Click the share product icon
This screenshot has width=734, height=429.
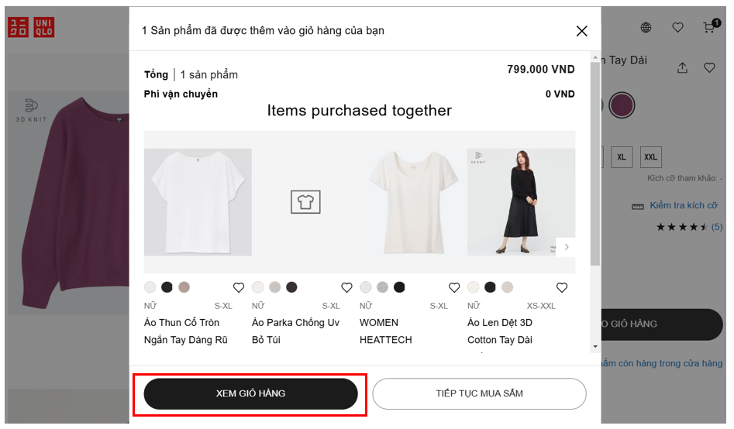click(682, 68)
